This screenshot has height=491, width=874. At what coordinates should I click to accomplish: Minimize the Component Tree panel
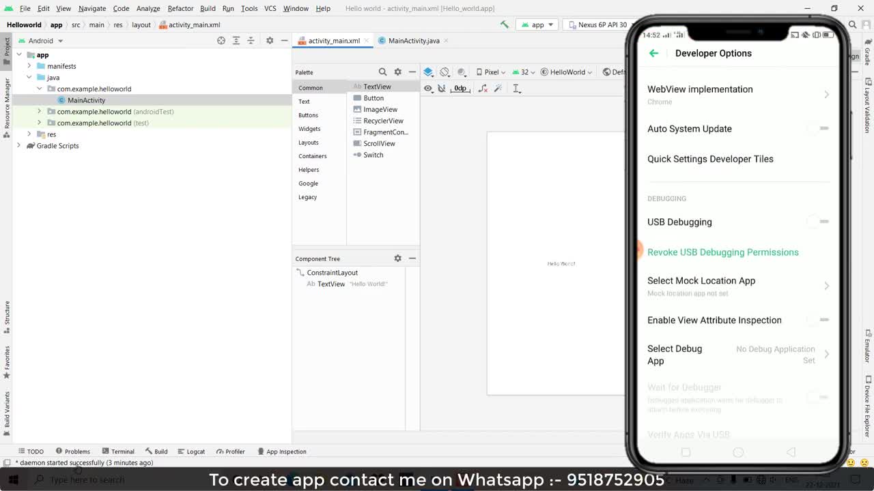[412, 258]
